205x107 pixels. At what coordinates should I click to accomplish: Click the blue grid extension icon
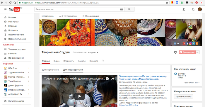coord(177,3)
